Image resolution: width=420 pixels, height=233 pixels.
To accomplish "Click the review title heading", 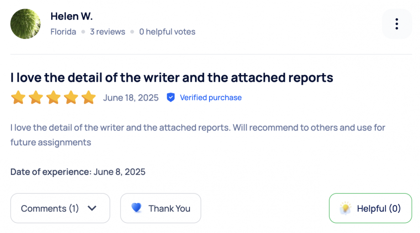I will click(172, 78).
